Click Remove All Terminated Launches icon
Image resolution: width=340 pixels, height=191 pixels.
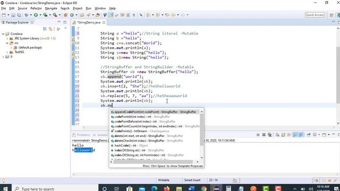pos(269,135)
